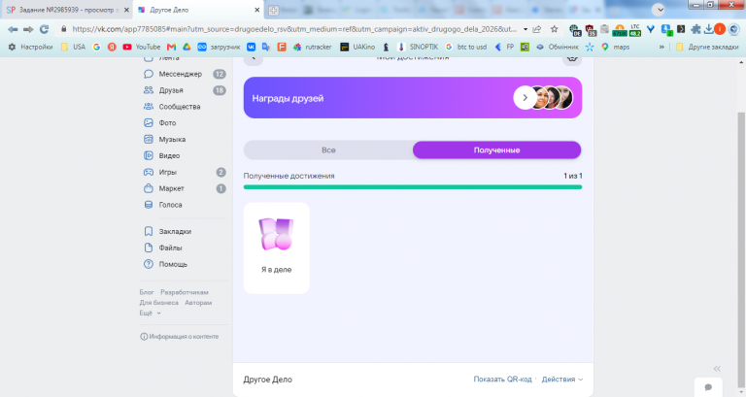Screen dimensions: 746x397
Task: Open a new tab with plus button
Action: pyautogui.click(x=273, y=10)
